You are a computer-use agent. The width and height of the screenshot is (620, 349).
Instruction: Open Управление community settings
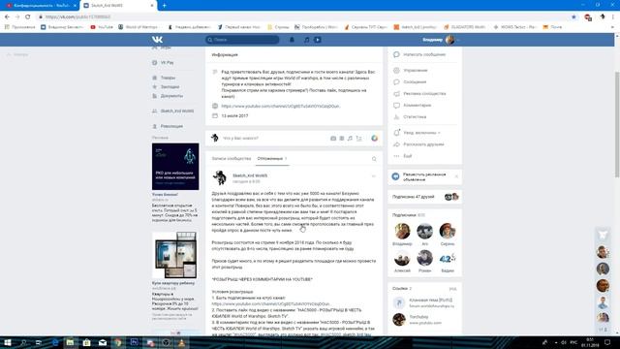(x=416, y=70)
